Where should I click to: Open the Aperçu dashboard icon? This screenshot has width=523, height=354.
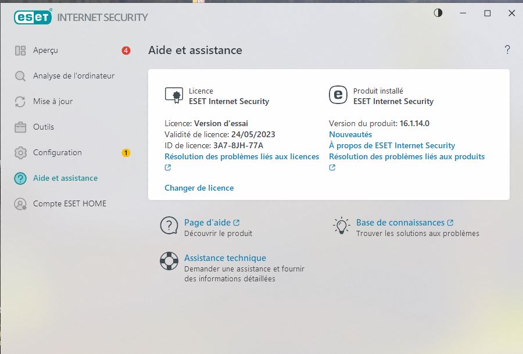point(20,51)
